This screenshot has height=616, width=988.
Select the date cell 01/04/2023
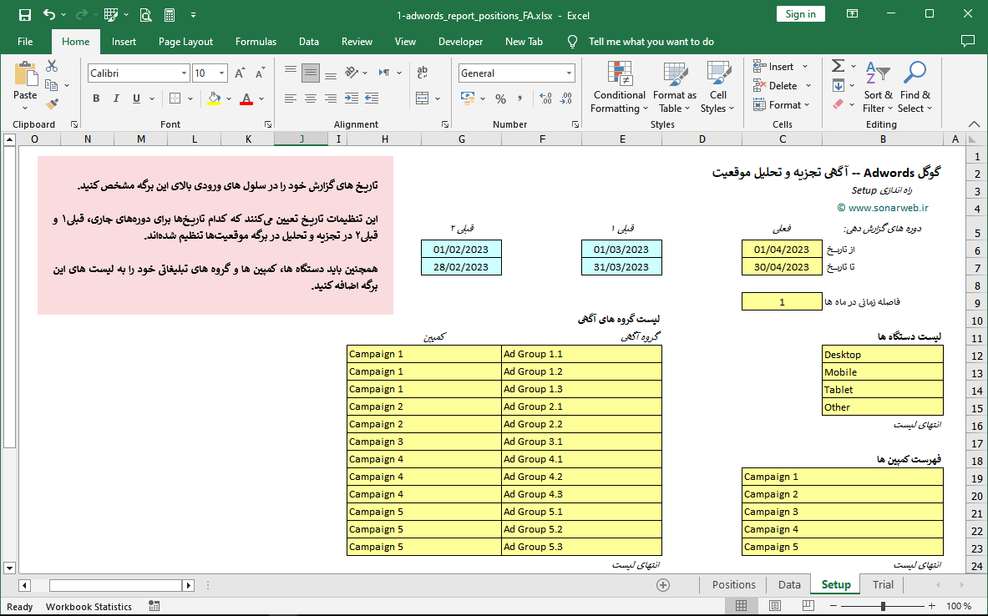tap(782, 250)
